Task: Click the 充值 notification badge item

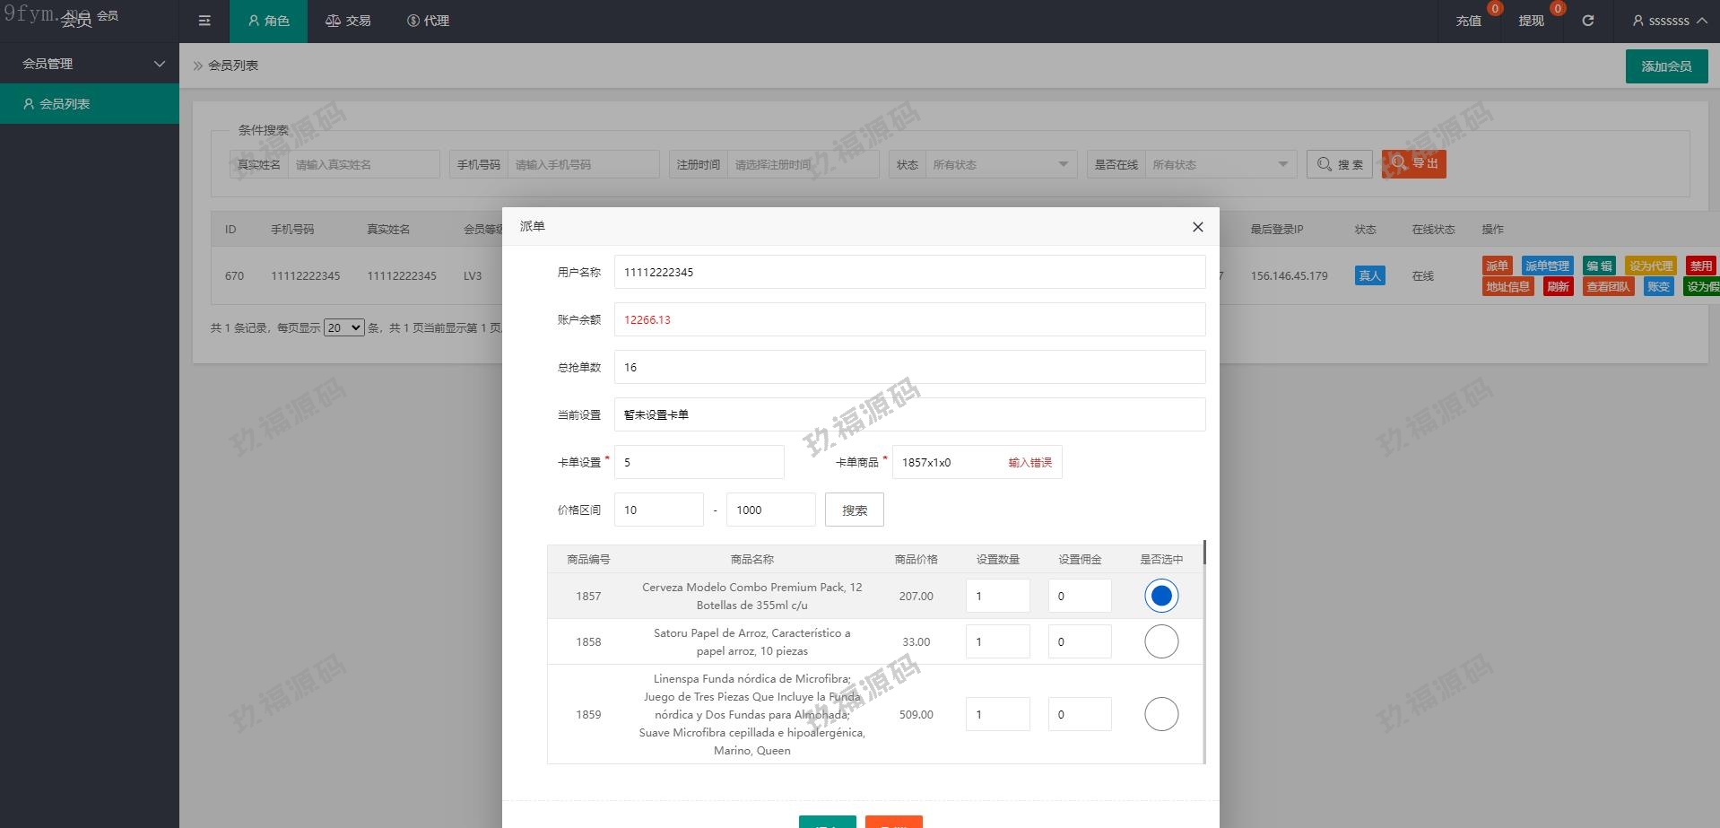Action: [x=1468, y=21]
